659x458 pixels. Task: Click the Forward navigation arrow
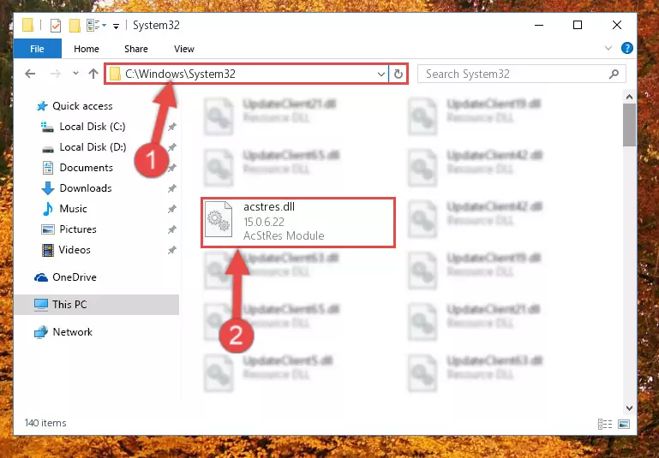click(x=55, y=74)
